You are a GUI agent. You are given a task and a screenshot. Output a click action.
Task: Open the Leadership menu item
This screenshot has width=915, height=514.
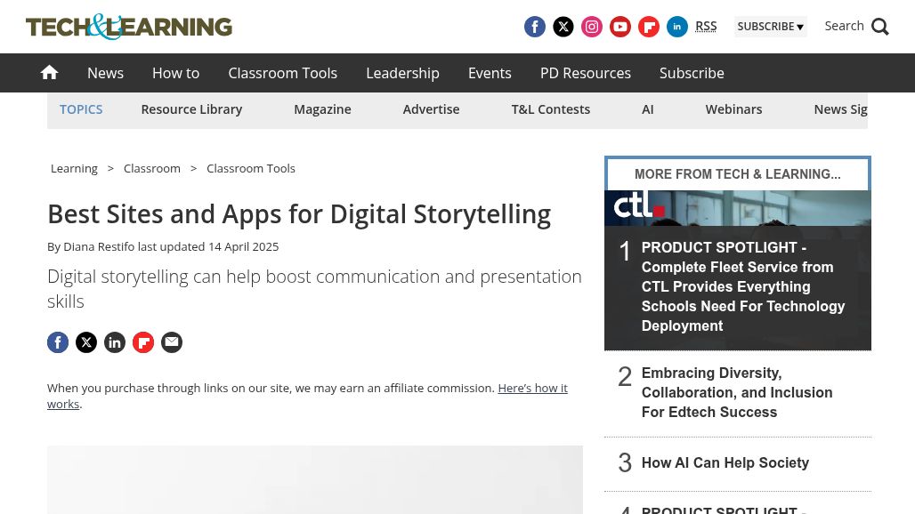(402, 73)
